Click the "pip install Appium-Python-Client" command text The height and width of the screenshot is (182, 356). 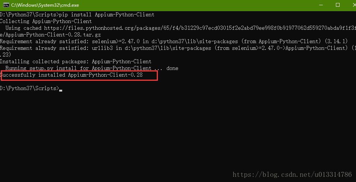click(x=107, y=15)
